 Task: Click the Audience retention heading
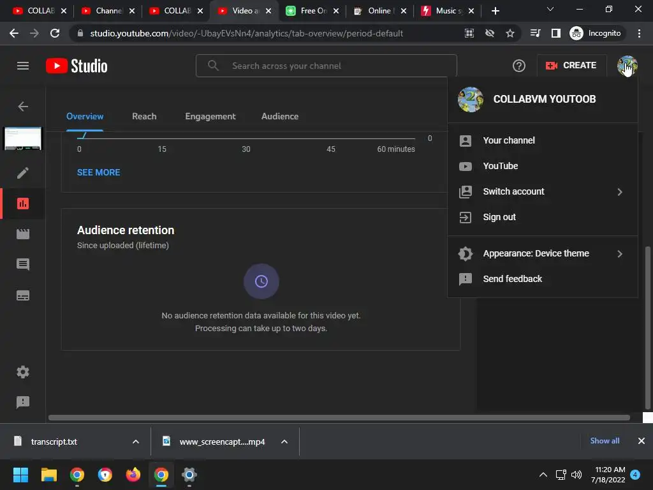126,230
